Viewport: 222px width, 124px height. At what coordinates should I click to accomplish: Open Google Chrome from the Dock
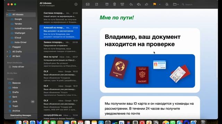(26, 122)
